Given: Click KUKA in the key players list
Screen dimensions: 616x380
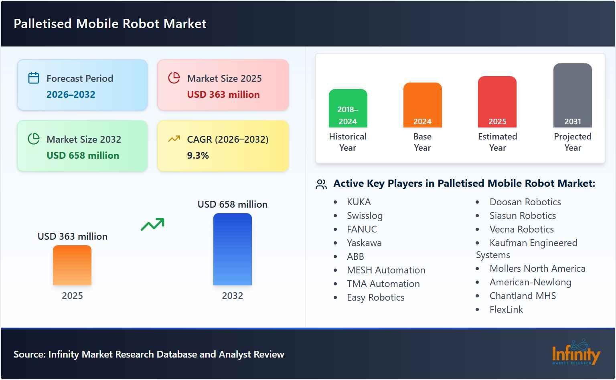Looking at the screenshot, I should click(x=359, y=202).
